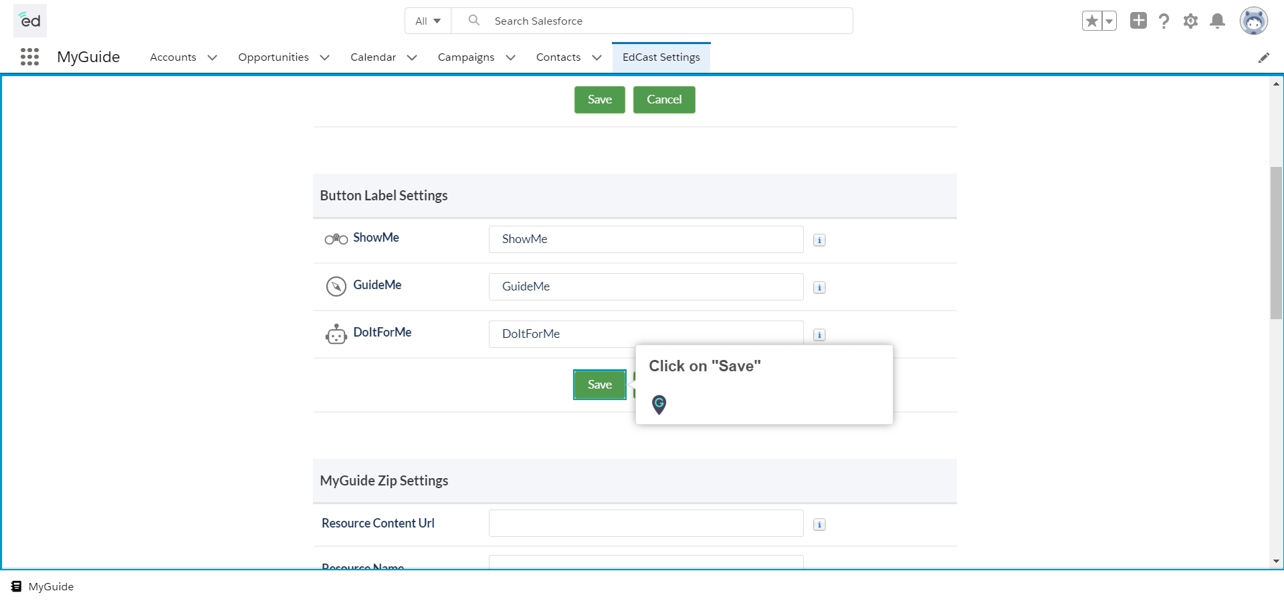Click the MyGuide pin icon in tooltip
Viewport: 1284px width, 603px height.
tap(659, 404)
